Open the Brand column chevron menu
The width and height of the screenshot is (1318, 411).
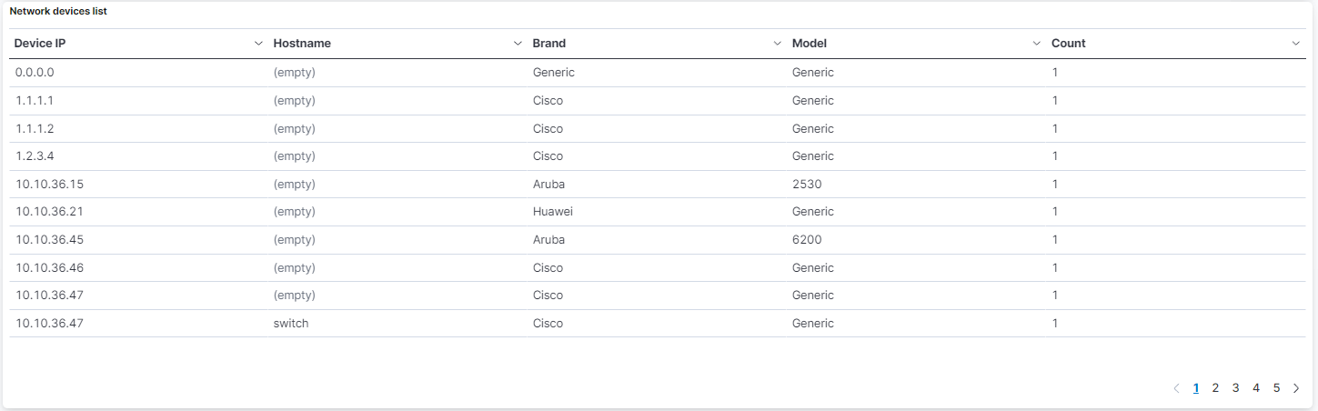(777, 44)
